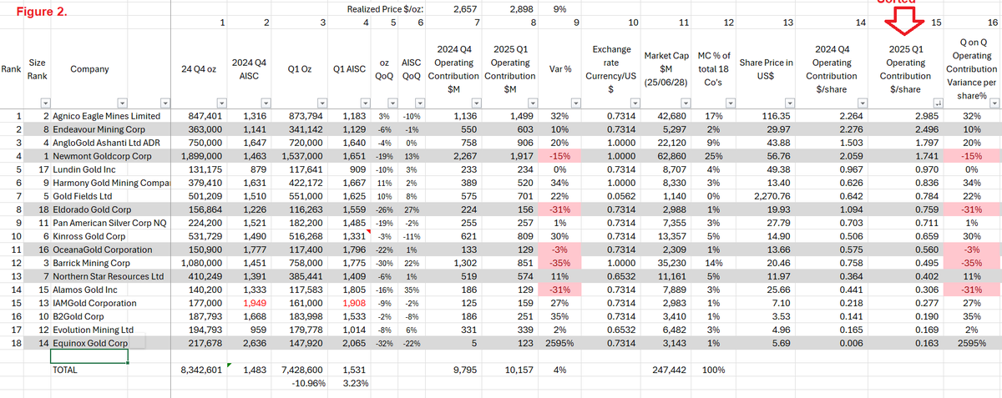Click the Figure 2. title text
Viewport: 1002px width, 398px height.
[41, 13]
